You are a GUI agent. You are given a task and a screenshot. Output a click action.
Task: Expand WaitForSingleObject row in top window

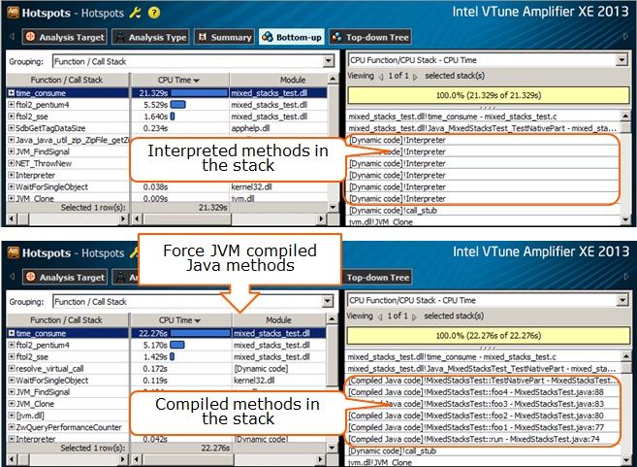[12, 187]
